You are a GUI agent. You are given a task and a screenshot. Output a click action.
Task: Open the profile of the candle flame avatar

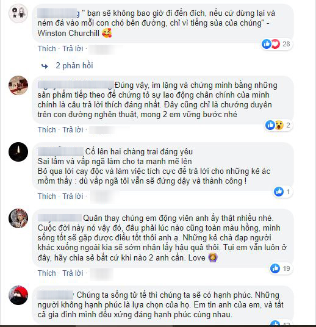point(18,152)
